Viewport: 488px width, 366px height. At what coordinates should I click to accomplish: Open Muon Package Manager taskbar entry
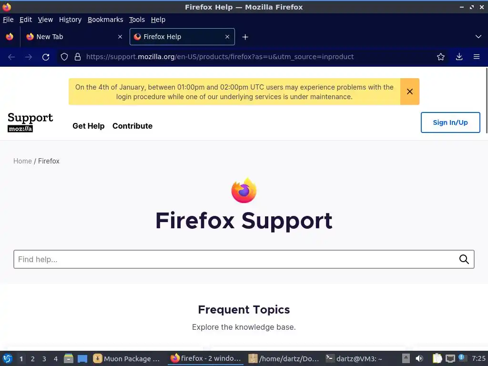coord(127,358)
